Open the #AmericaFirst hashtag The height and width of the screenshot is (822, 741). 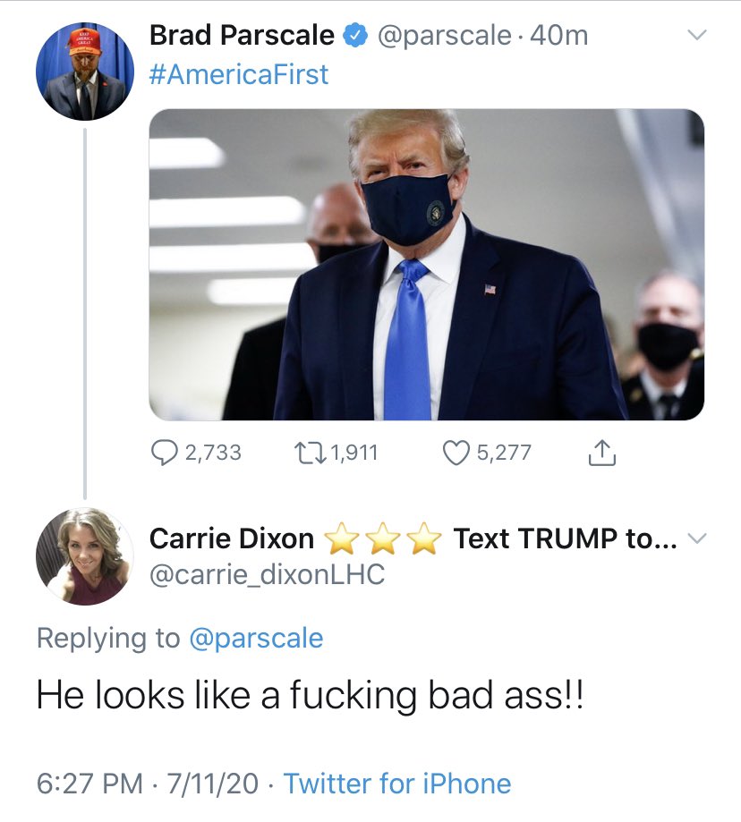click(x=239, y=74)
